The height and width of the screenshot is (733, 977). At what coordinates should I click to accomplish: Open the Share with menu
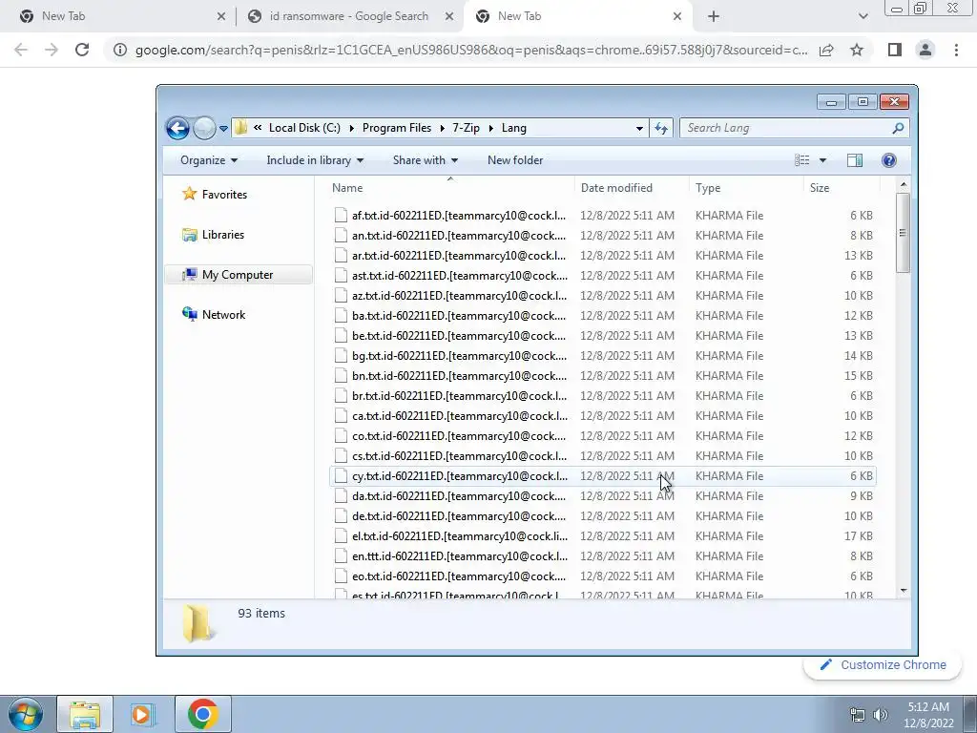click(x=425, y=160)
